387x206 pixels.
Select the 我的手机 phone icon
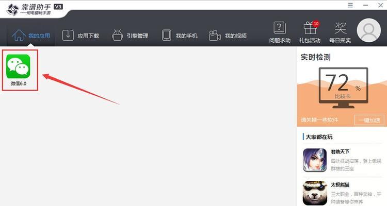pos(166,35)
